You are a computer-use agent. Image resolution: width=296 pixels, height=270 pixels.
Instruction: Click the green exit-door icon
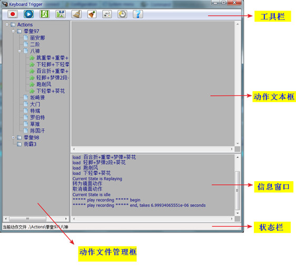click(45, 14)
